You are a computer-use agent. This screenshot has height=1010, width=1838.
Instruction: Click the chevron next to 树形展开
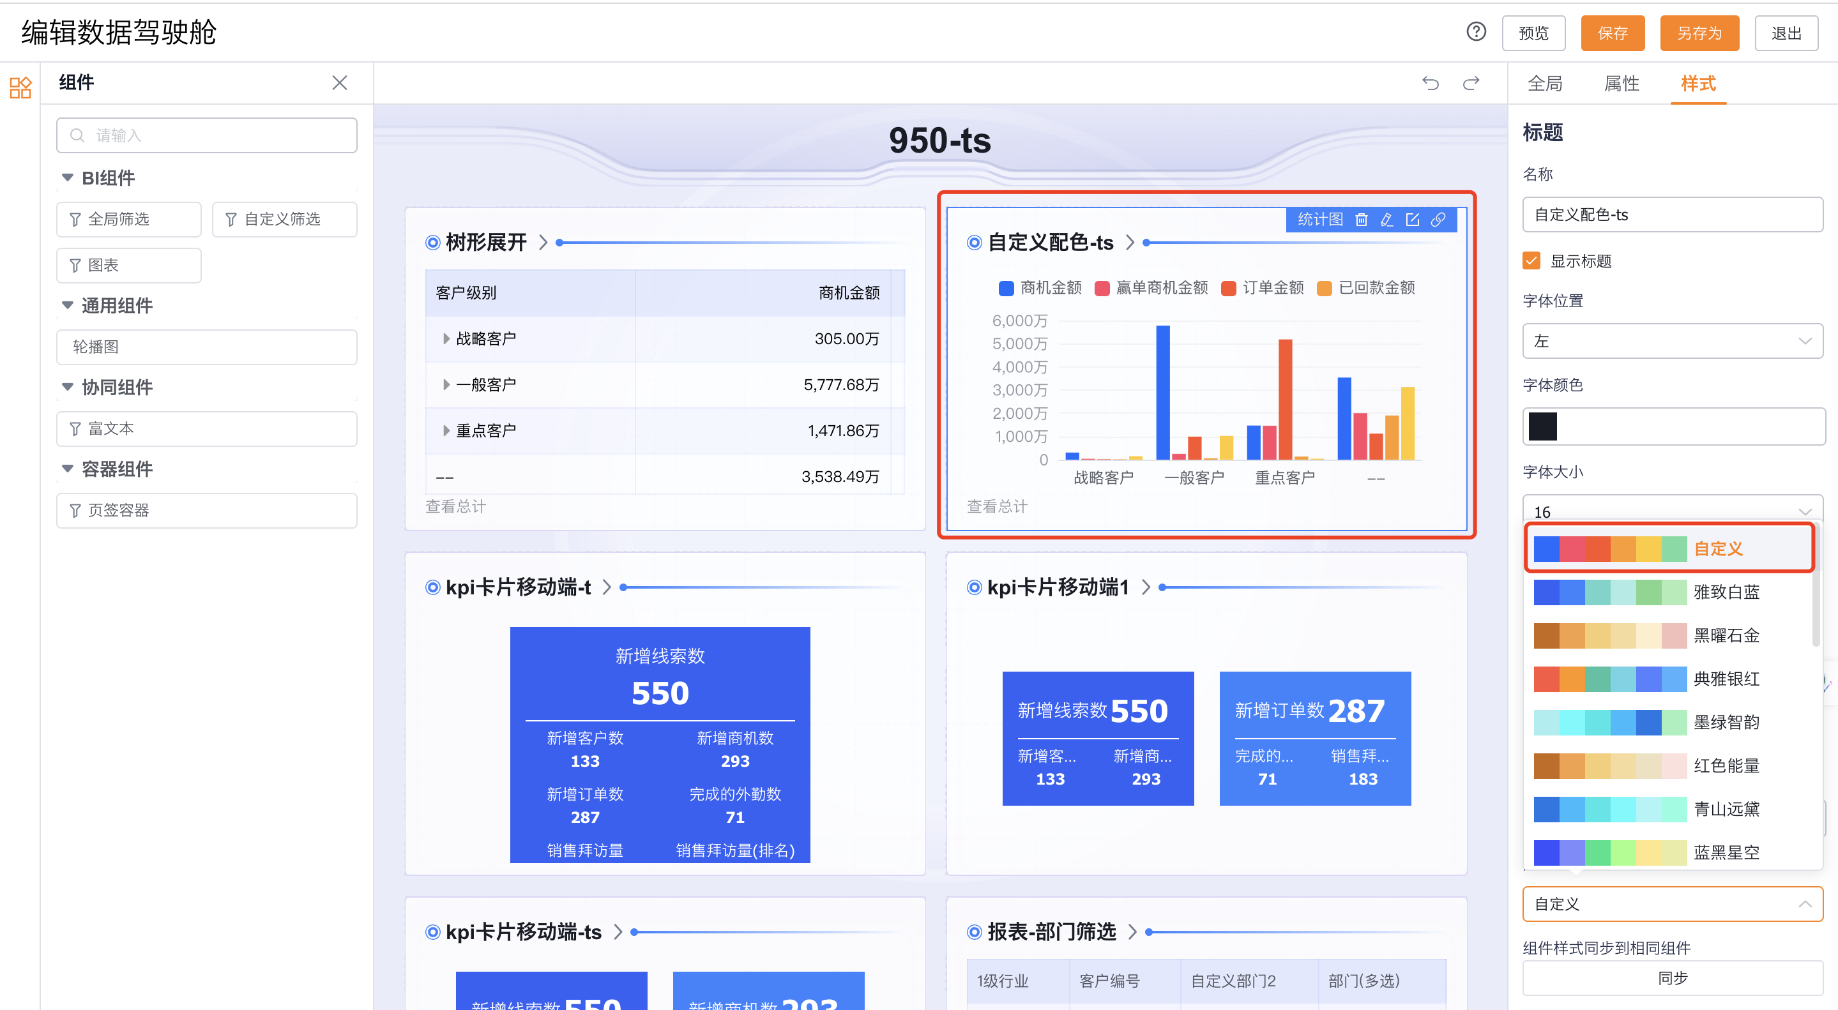[543, 243]
